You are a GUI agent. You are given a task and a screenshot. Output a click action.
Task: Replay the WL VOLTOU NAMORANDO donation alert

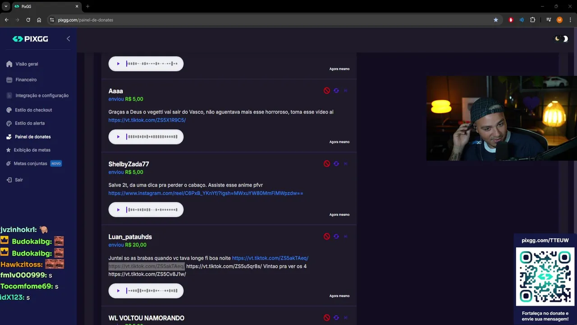[336, 318]
